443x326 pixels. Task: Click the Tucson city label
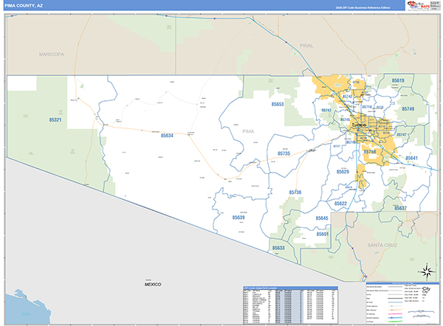(359, 125)
